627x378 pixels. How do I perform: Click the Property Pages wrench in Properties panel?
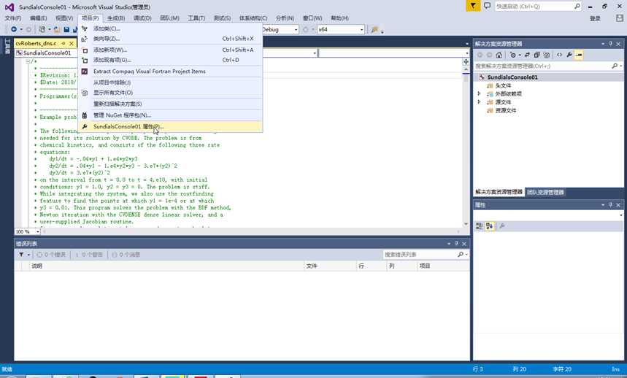pos(502,226)
